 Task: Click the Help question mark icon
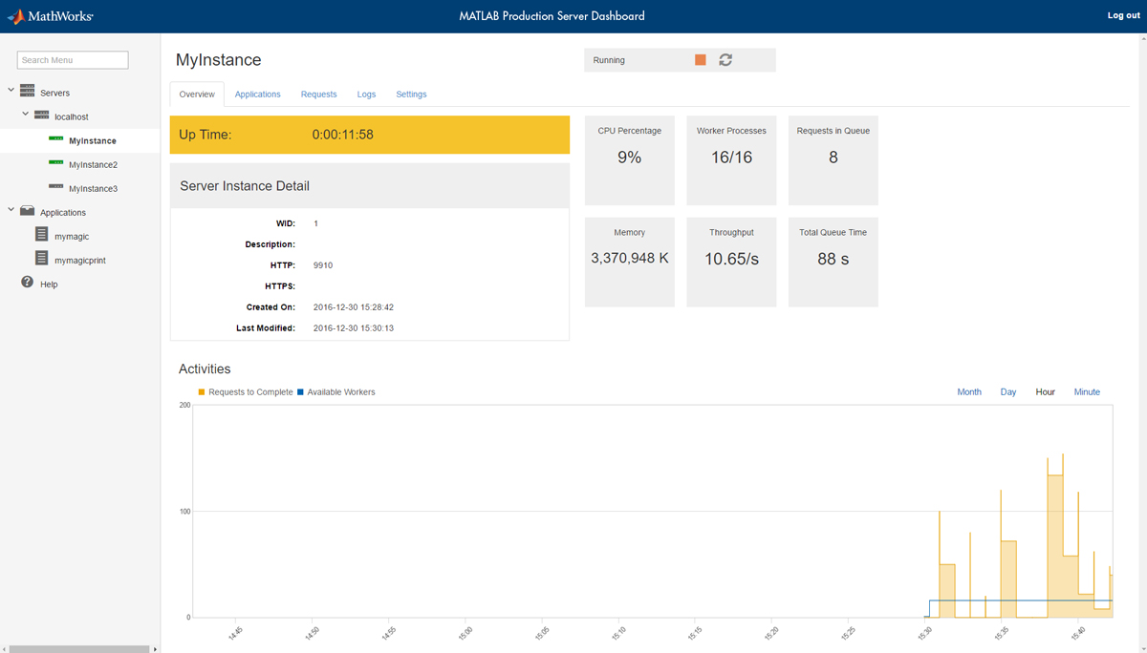(x=26, y=281)
